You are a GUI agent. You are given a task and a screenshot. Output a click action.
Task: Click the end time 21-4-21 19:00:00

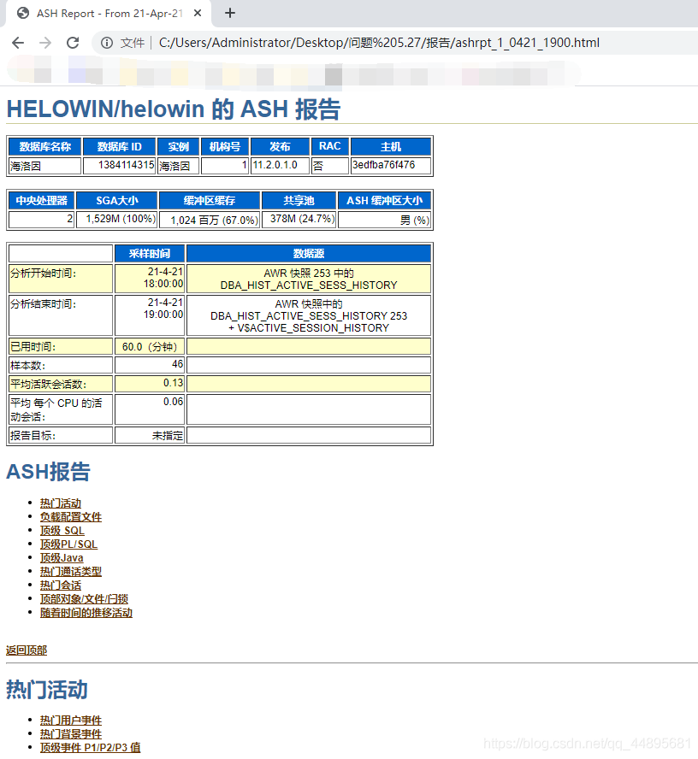click(x=150, y=315)
